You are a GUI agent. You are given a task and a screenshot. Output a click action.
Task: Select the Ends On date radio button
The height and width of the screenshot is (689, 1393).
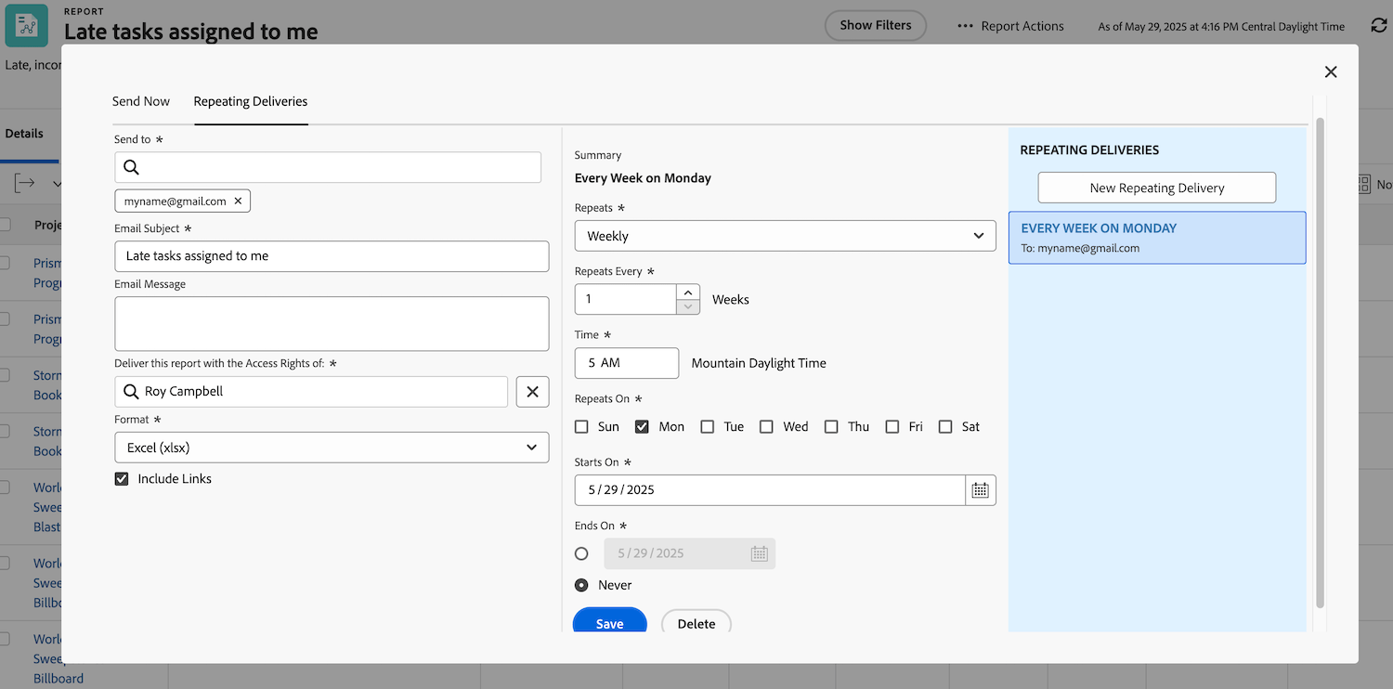click(581, 552)
